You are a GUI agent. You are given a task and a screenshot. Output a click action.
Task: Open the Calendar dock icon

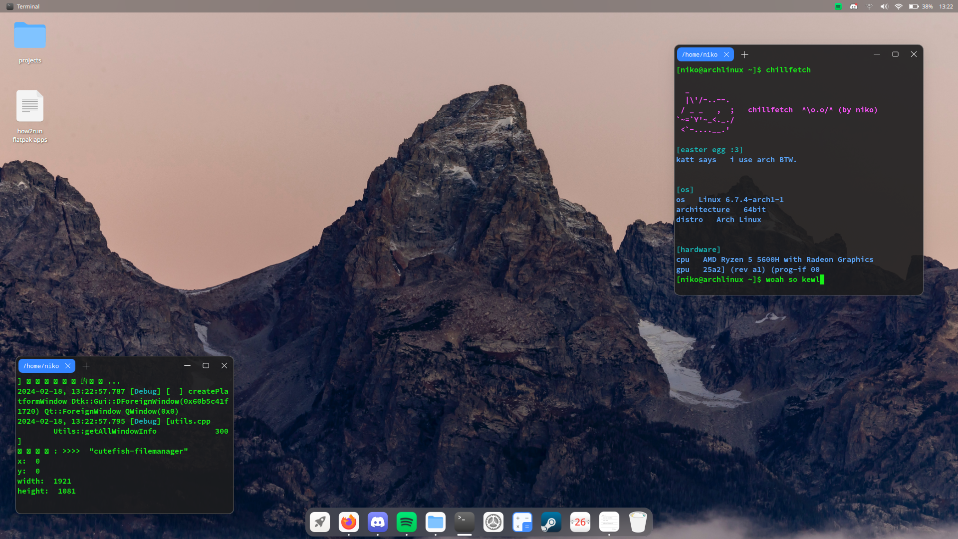[580, 522]
